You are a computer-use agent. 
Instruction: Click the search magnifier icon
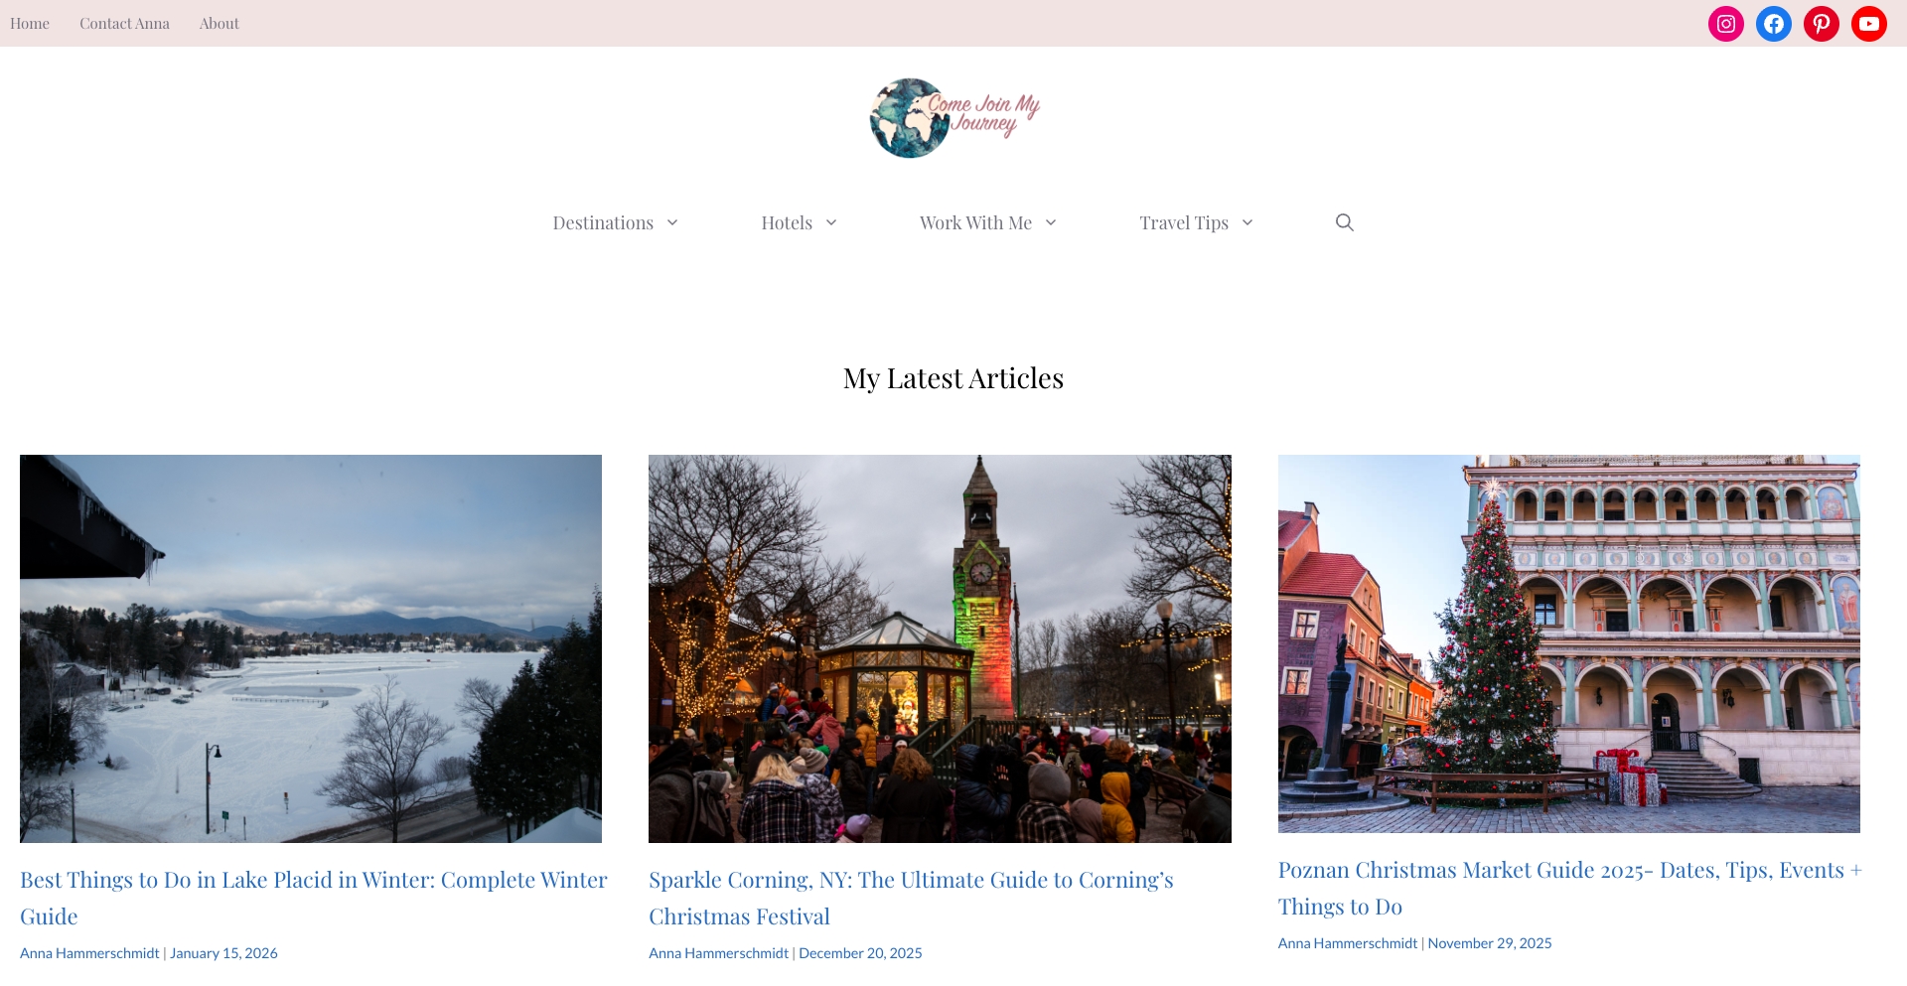coord(1344,222)
